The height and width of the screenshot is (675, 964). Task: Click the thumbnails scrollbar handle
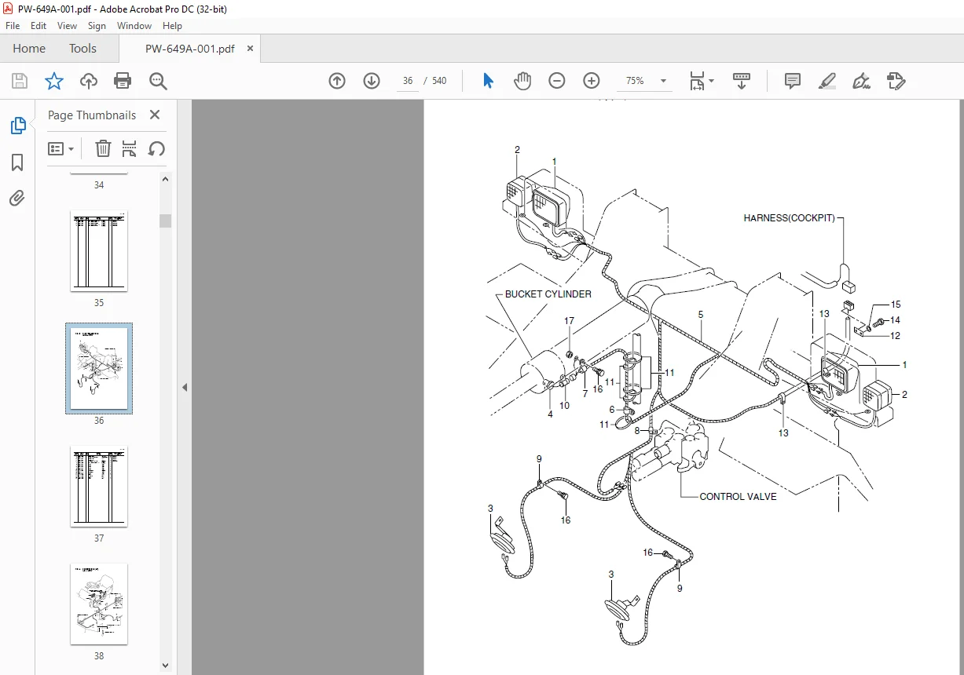point(166,221)
